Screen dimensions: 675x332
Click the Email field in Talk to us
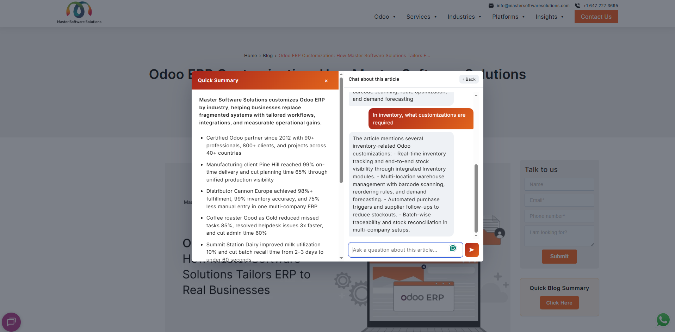click(559, 200)
